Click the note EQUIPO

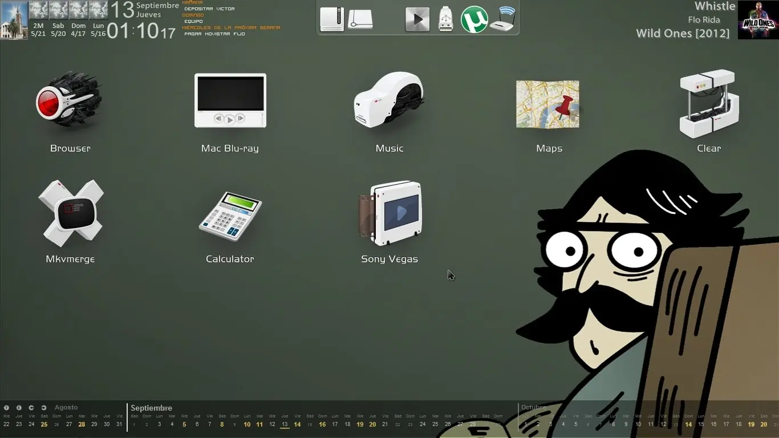coord(193,22)
